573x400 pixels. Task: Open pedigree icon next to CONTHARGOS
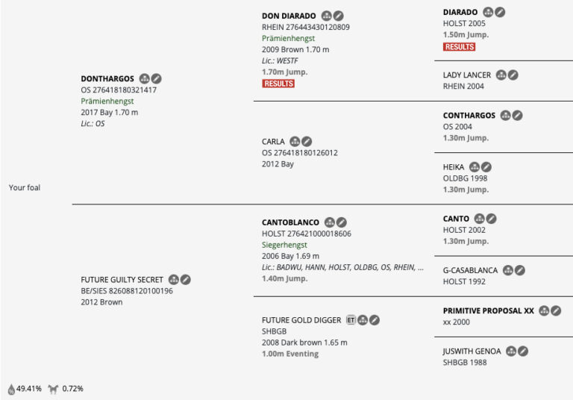tap(505, 116)
